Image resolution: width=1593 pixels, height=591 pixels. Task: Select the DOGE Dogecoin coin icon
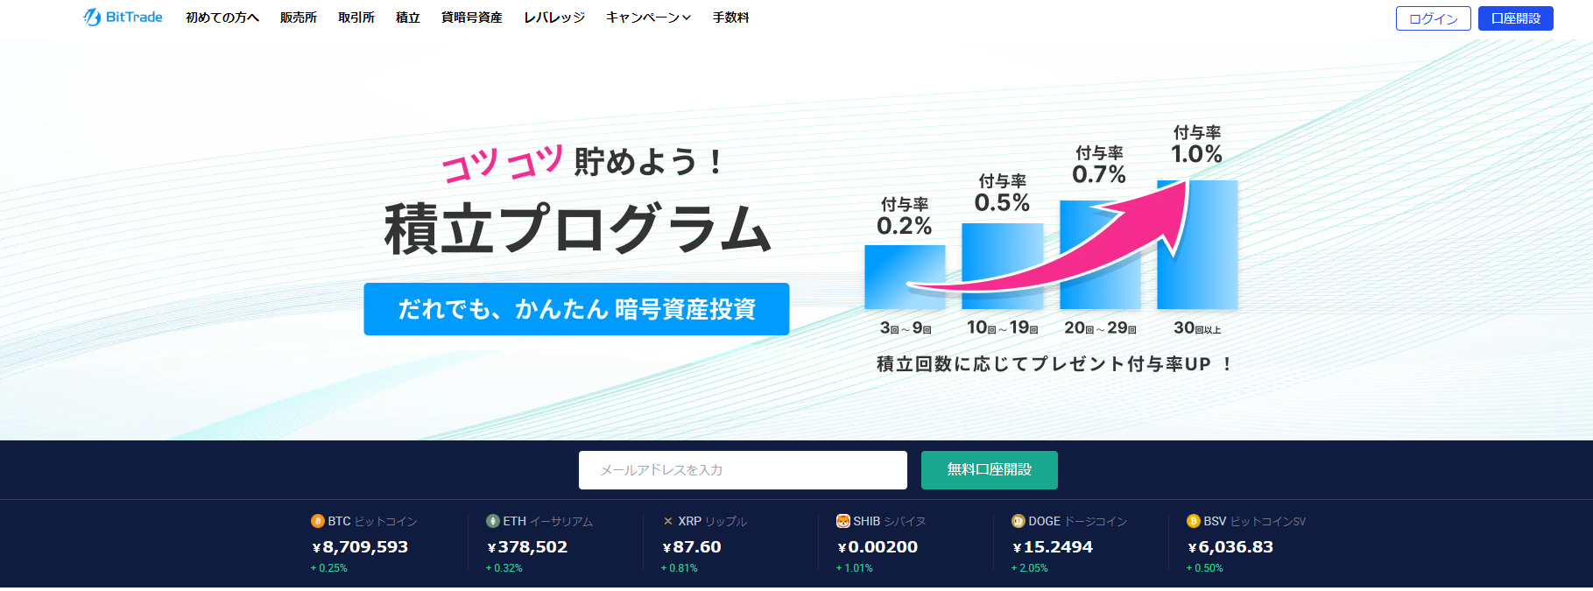(x=1019, y=521)
